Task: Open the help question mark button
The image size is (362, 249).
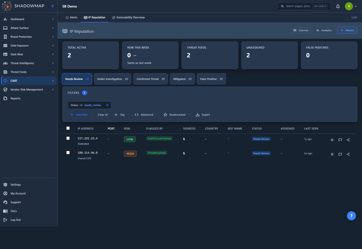Action: (351, 216)
